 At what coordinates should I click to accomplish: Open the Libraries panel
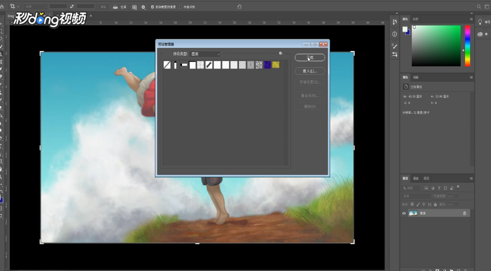pos(483,34)
